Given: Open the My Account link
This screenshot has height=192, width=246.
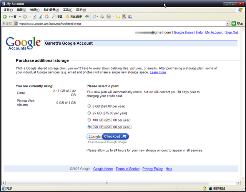Looking at the screenshot, I should tap(214, 32).
